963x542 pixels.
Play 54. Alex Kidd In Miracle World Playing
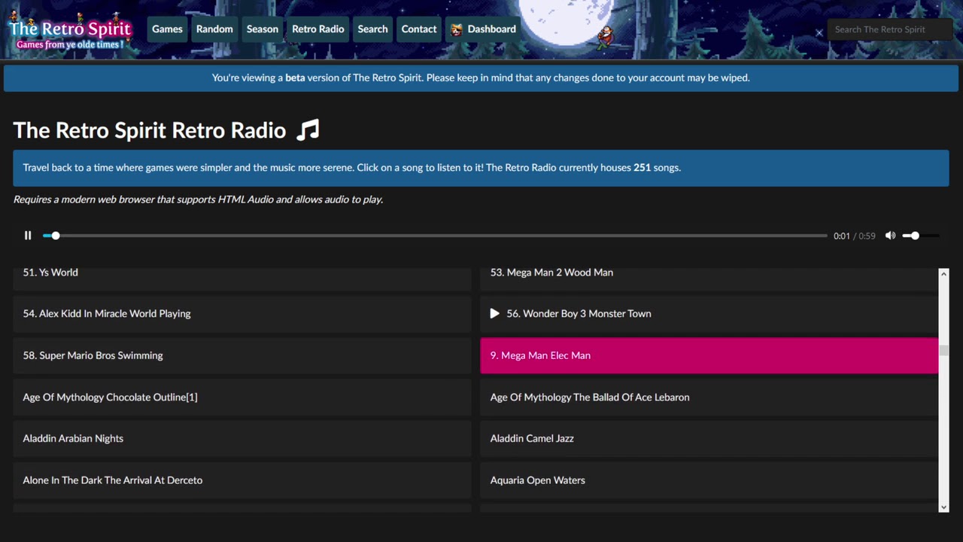tap(242, 314)
